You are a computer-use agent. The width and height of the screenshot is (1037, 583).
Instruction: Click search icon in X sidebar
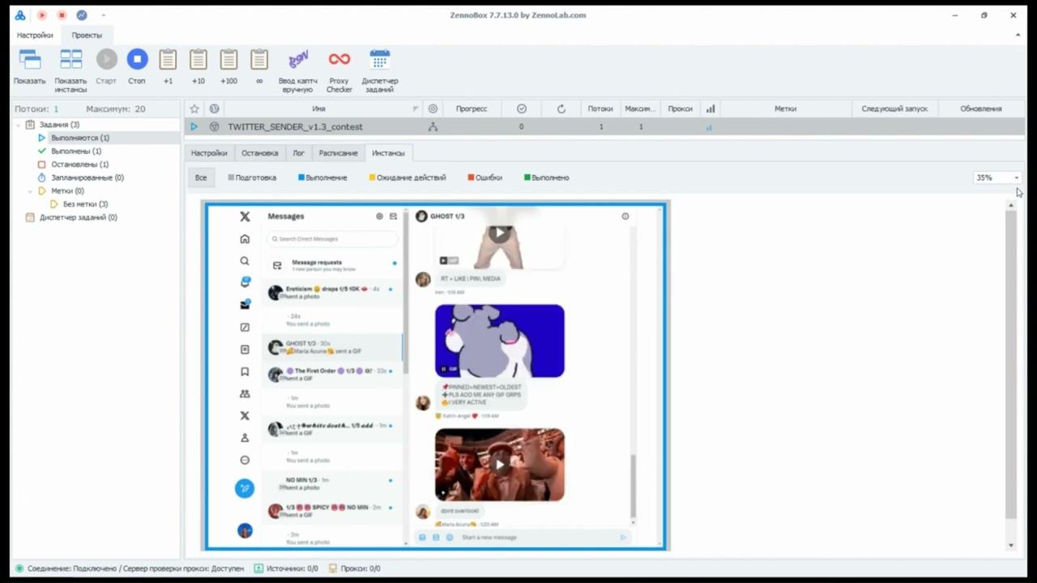pos(245,261)
